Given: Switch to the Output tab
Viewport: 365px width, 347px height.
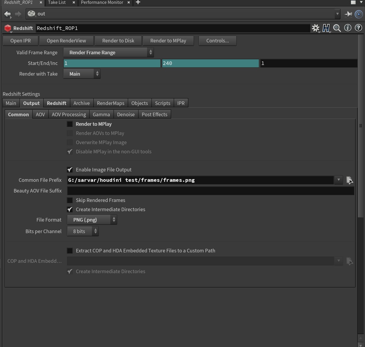Looking at the screenshot, I should [x=31, y=103].
